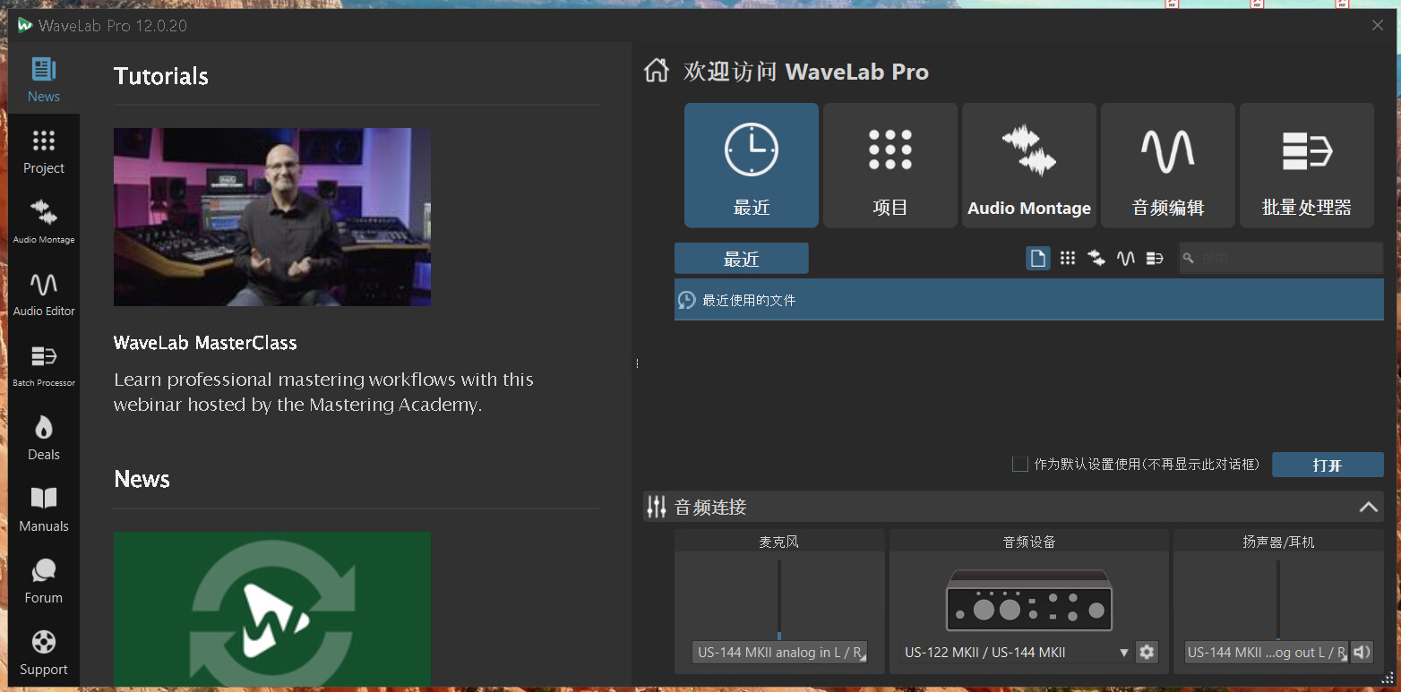Click the microphone input level meter
1401x692 pixels.
(779, 600)
